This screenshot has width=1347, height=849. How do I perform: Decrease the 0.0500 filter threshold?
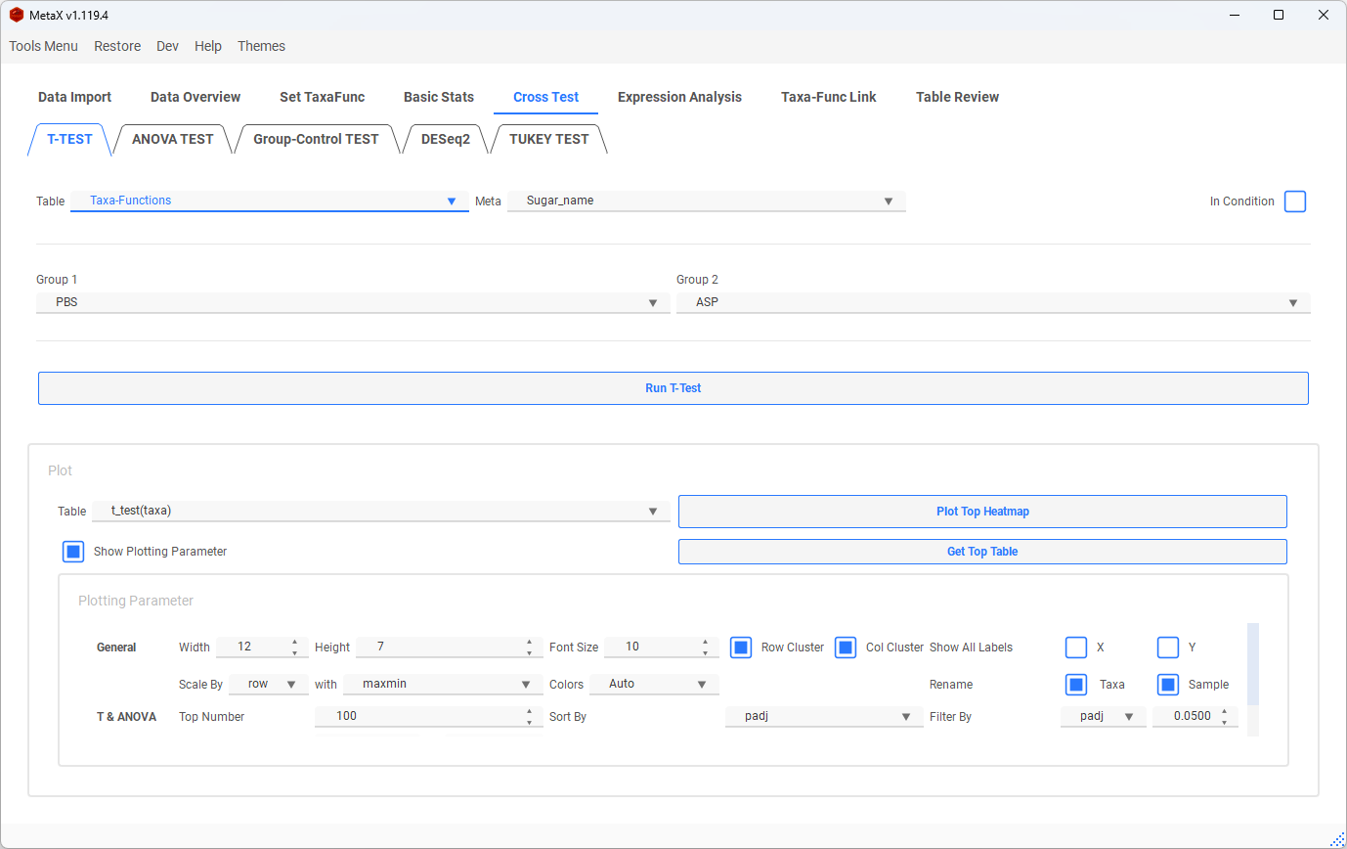click(1224, 722)
